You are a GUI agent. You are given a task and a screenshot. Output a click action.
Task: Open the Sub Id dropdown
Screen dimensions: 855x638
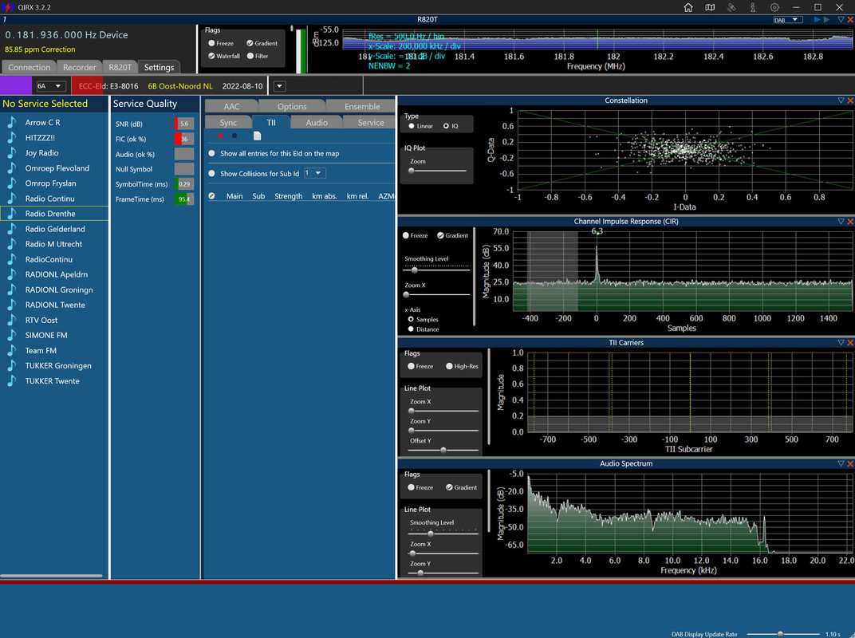[x=315, y=173]
